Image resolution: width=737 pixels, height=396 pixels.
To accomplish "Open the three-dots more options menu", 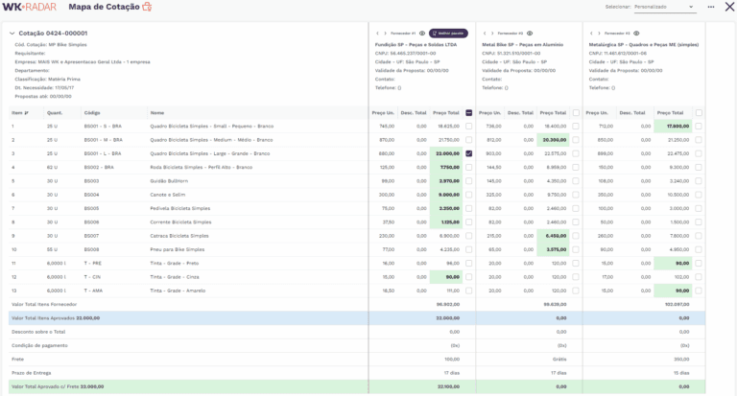I will [x=711, y=7].
